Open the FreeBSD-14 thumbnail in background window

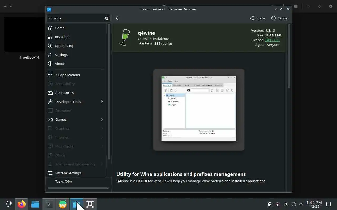[x=25, y=34]
